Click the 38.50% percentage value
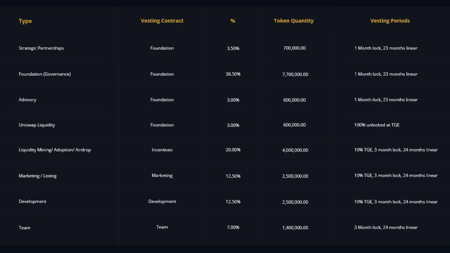The width and height of the screenshot is (450, 253). click(233, 74)
